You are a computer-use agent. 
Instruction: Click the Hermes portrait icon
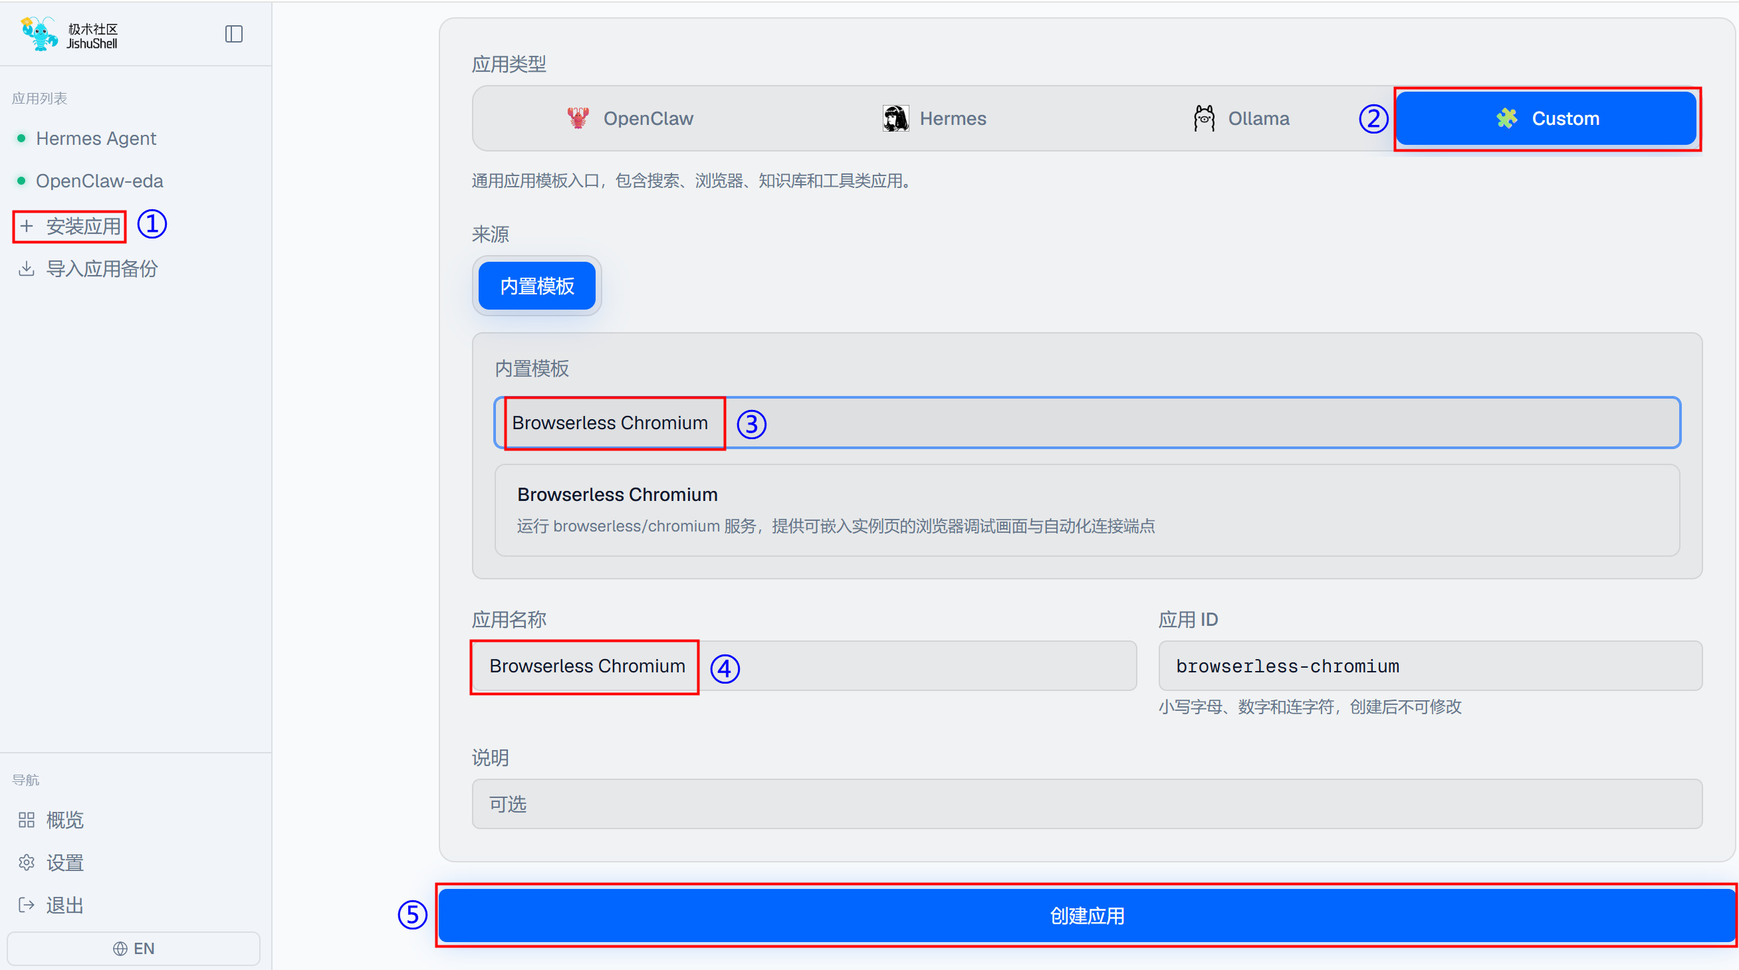896,118
